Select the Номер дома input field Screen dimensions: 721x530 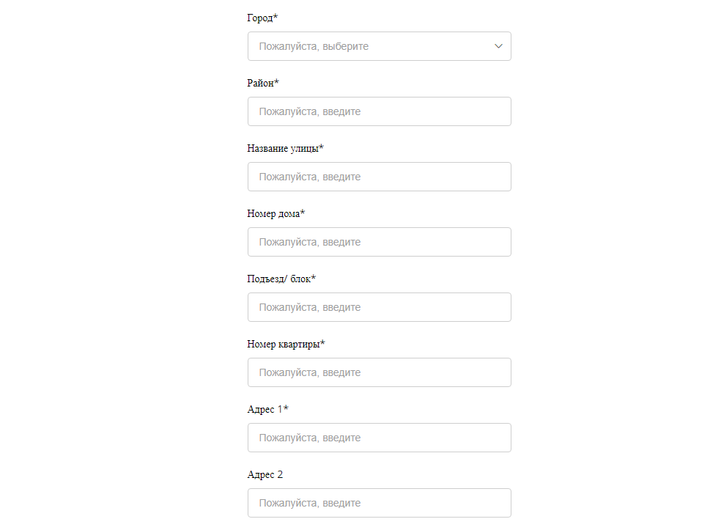(379, 242)
